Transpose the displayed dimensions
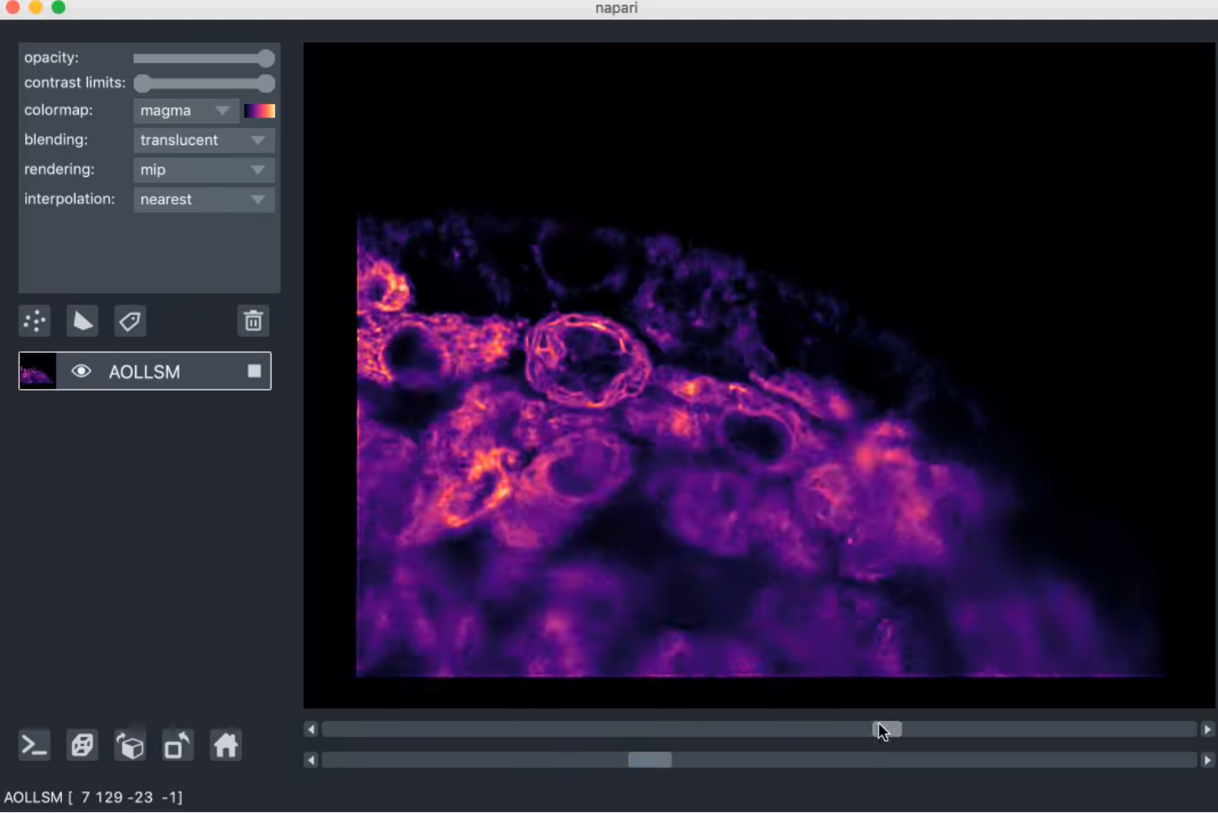The height and width of the screenshot is (813, 1218). coord(177,744)
